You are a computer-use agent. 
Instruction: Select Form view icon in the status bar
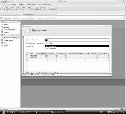[121, 109]
